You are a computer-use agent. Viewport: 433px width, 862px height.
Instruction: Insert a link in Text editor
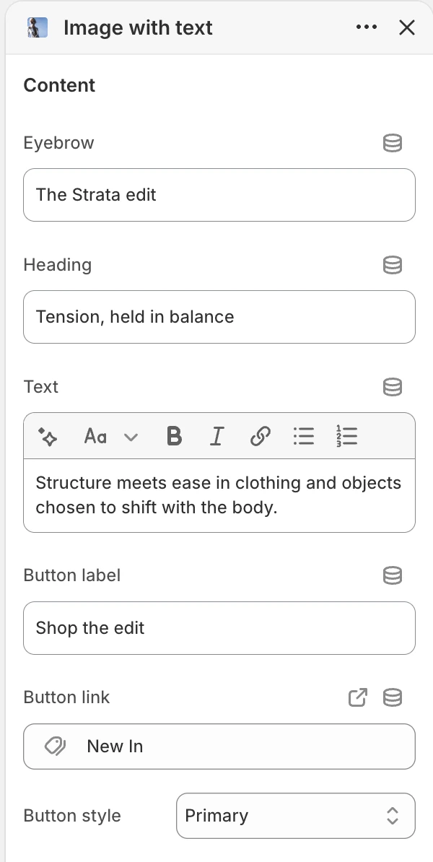pyautogui.click(x=260, y=437)
